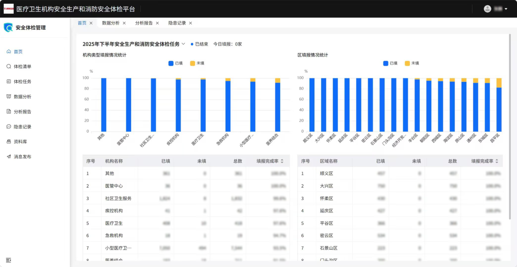Toggle 已填 legend in district chart

coord(390,63)
